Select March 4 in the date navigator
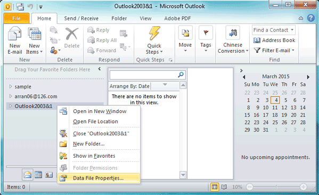Image resolution: width=319 pixels, height=195 pixels. pyautogui.click(x=276, y=100)
